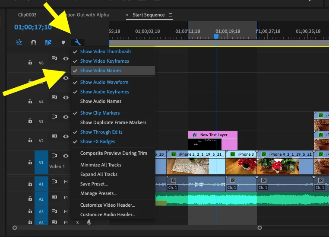Hide track V4 using eye icon
This screenshot has width=329, height=237.
[x=66, y=97]
